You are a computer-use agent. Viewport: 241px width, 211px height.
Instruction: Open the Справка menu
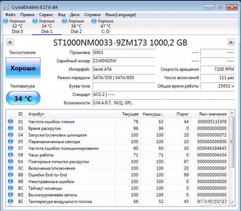92,15
